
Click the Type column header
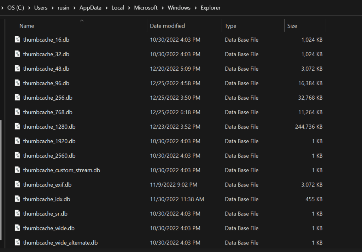[230, 26]
